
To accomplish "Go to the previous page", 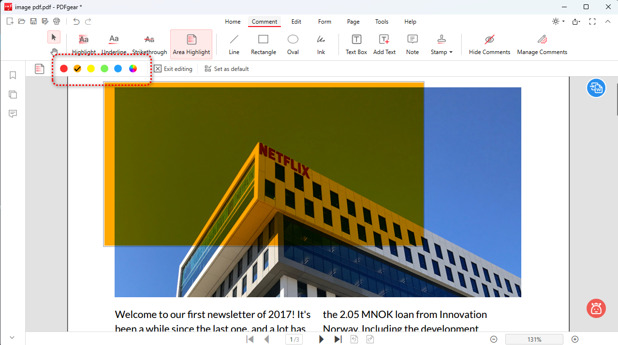I will tap(267, 339).
